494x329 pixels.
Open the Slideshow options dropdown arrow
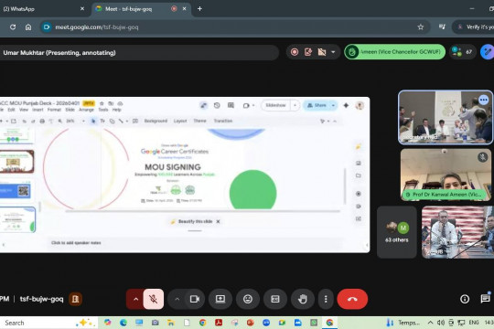coord(295,105)
